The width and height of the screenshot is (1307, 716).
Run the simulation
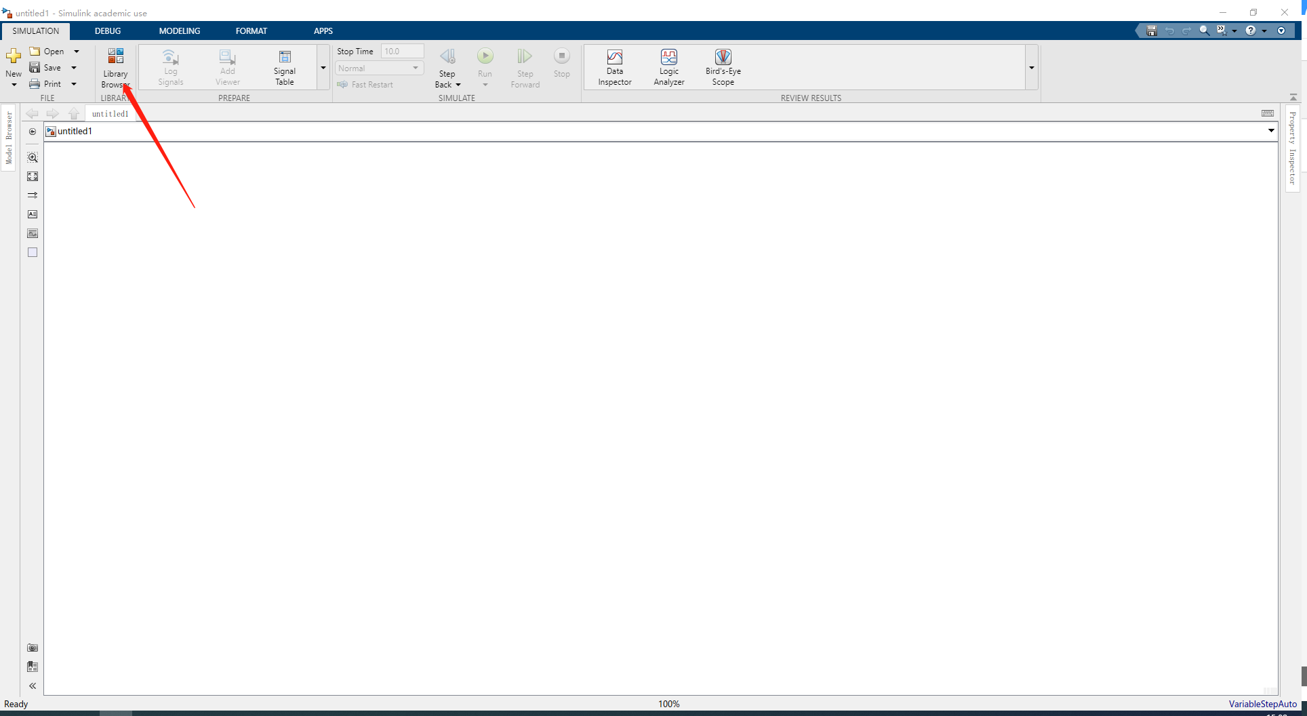pos(485,57)
